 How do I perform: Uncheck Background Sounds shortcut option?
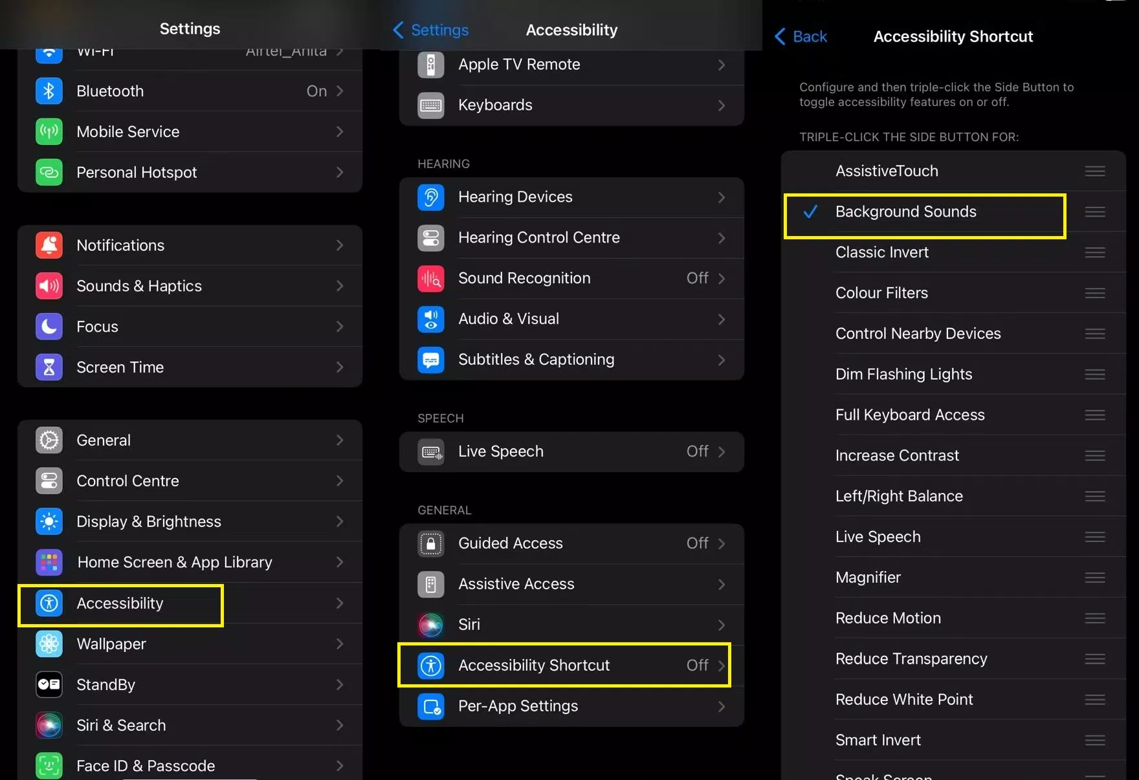click(x=905, y=212)
